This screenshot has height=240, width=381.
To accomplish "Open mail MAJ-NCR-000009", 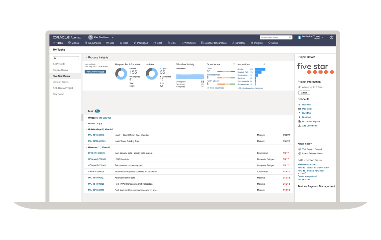I will point(97,141).
